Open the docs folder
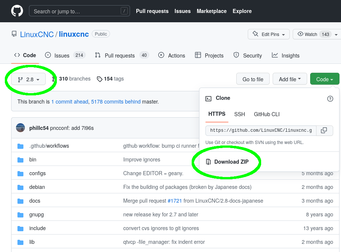Viewport: 341px width, 252px height. tap(35, 201)
